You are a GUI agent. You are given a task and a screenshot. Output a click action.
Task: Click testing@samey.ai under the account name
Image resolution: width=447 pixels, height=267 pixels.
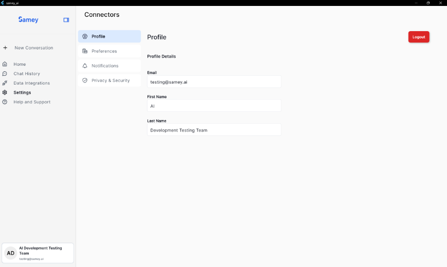pyautogui.click(x=31, y=259)
